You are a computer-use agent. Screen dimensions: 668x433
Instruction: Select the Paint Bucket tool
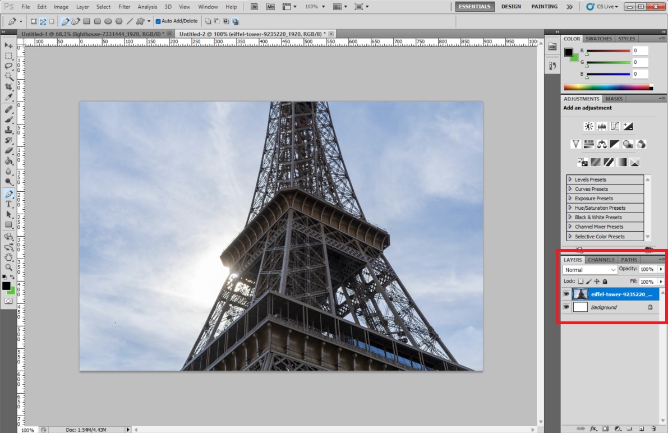[8, 161]
